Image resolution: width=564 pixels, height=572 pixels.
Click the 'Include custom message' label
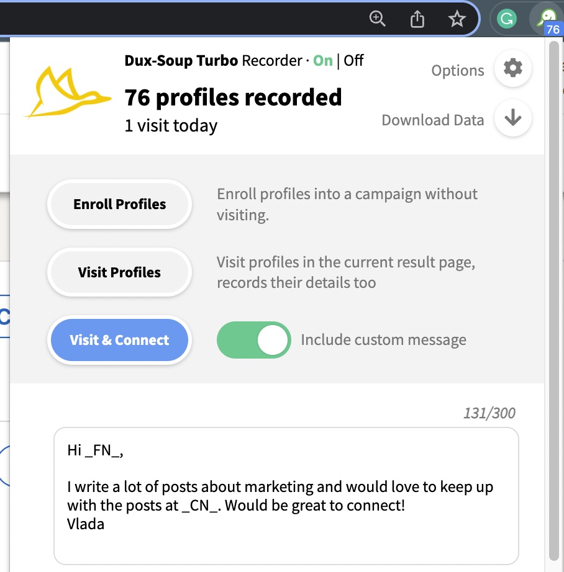[383, 339]
